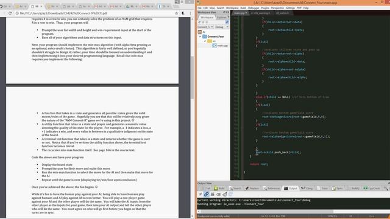Click the send/plane icon in output toolbar
This screenshot has height=219, width=390.
[x=225, y=194]
